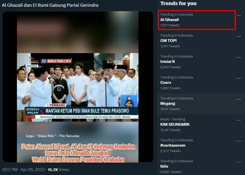This screenshot has width=245, height=175.
Task: Click the Trends for you heading
Action: (178, 3)
